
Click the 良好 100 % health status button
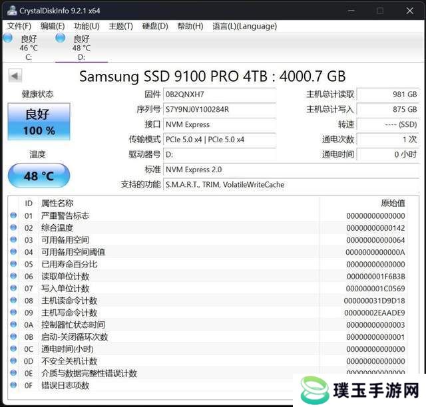(x=39, y=122)
